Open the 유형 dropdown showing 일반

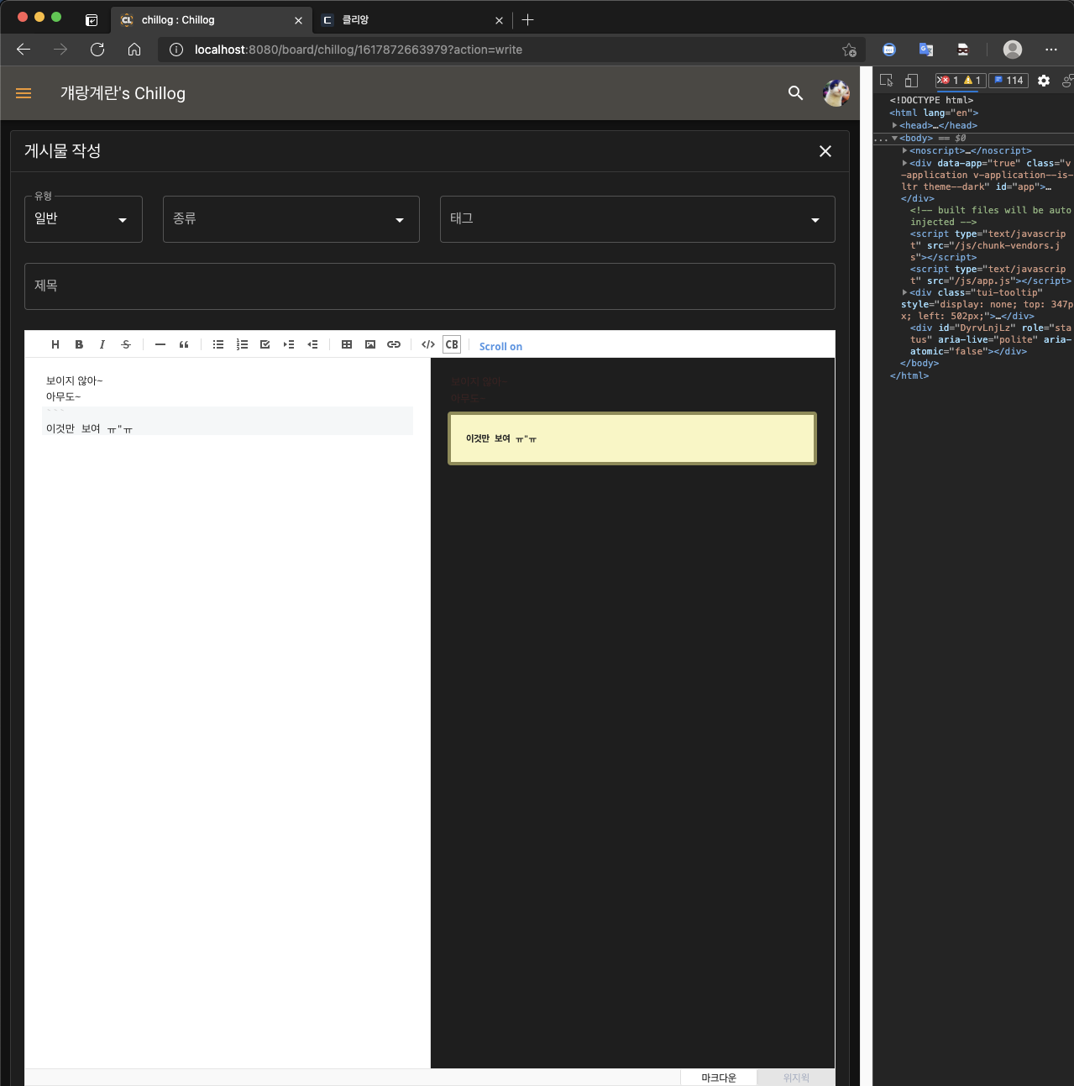[83, 219]
